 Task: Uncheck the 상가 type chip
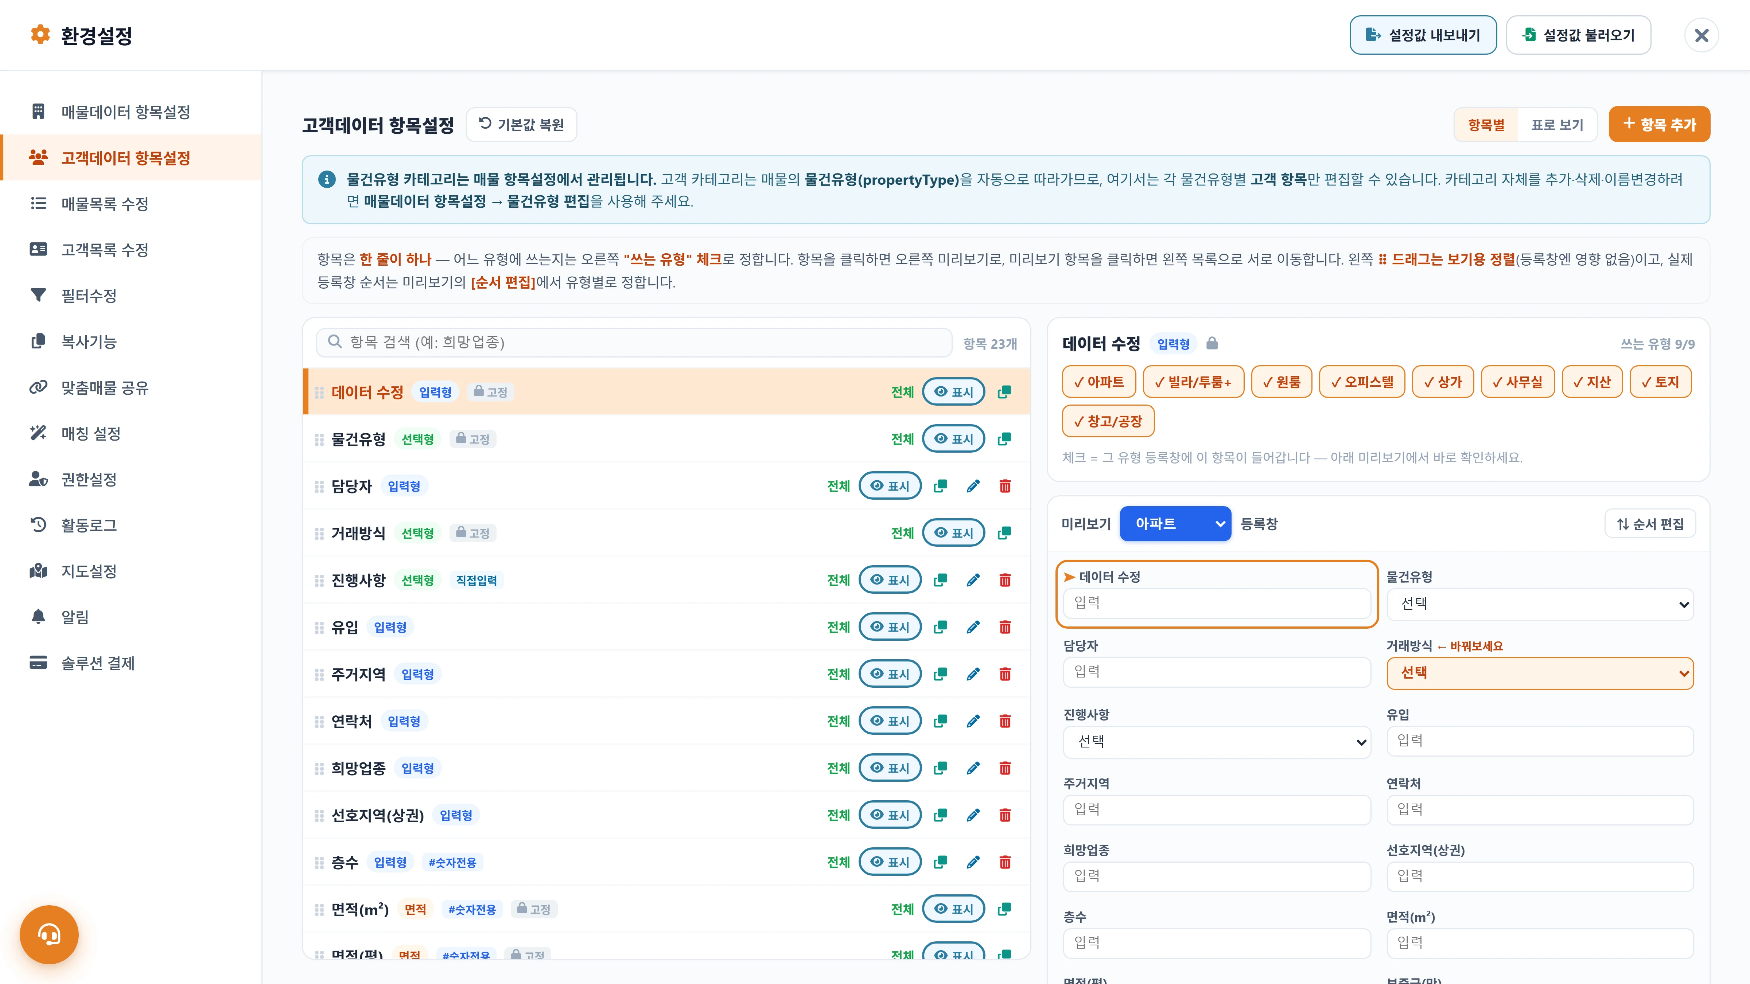click(x=1443, y=382)
